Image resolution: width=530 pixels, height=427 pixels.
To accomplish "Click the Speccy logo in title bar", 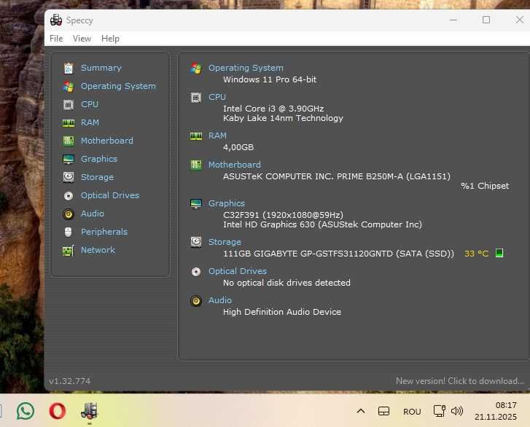I will tap(56, 20).
